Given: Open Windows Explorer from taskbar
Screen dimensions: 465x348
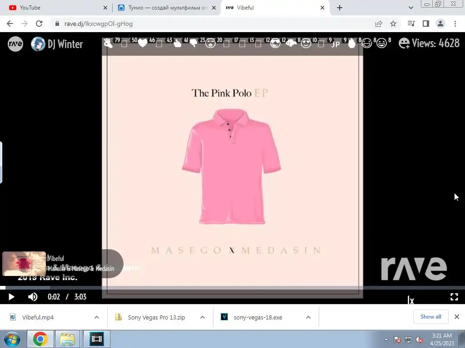Looking at the screenshot, I should (67, 339).
